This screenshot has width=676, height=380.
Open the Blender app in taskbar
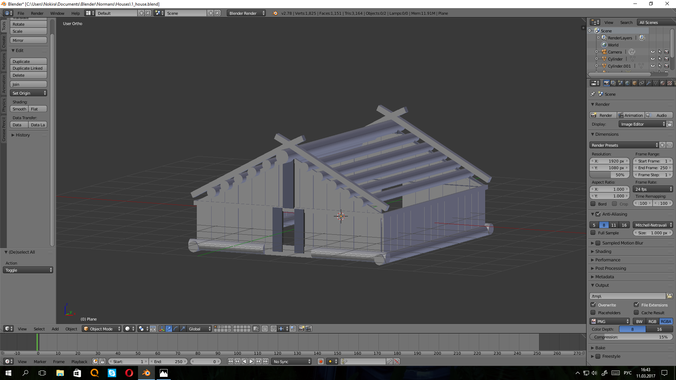pos(146,373)
